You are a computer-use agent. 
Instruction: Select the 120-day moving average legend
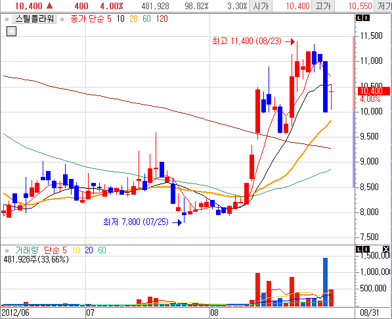click(x=162, y=19)
